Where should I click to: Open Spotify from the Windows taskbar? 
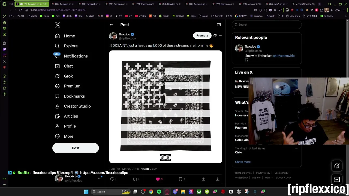(159, 192)
